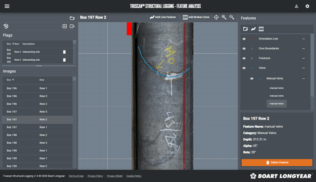Click the zoom in magnifier

(224, 17)
